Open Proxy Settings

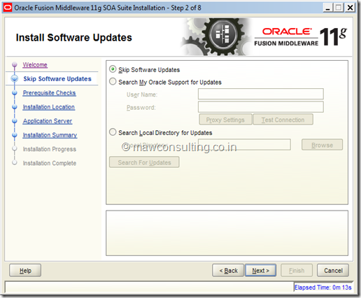coord(225,120)
